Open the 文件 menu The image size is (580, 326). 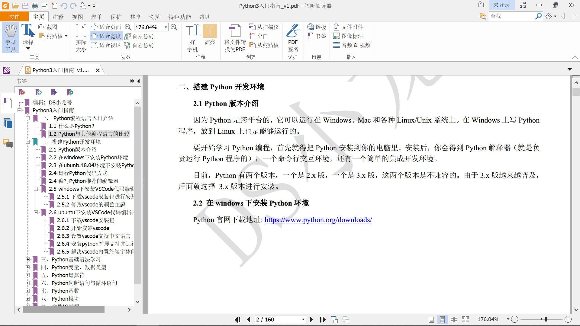(14, 17)
